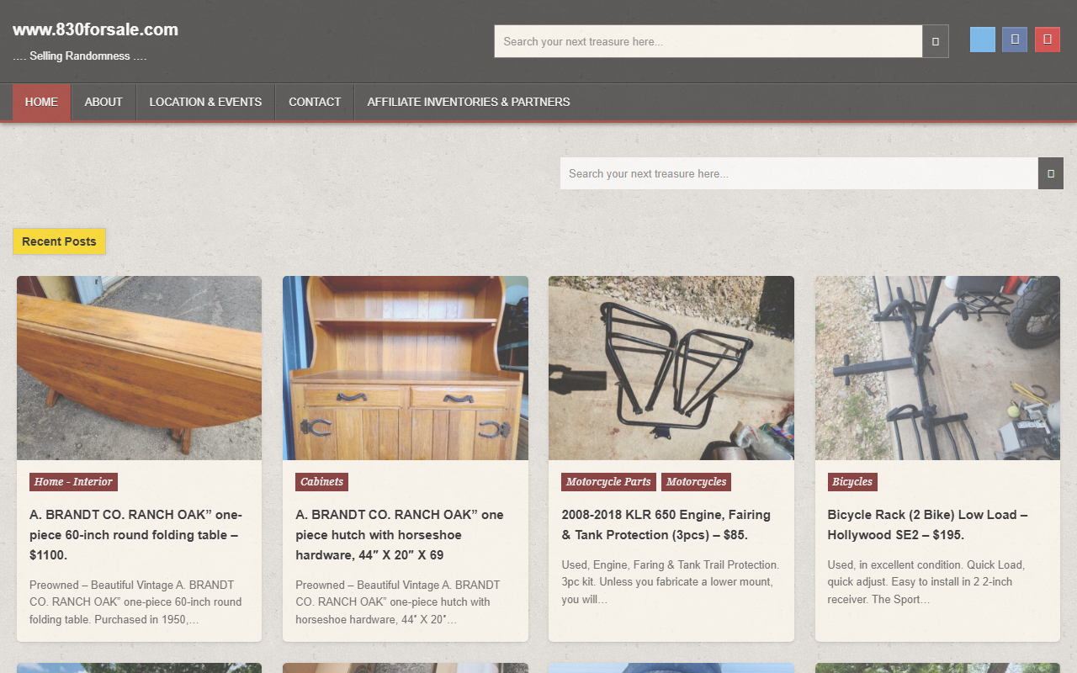Viewport: 1077px width, 673px height.
Task: Open the bicycle rack photo
Action: point(937,368)
